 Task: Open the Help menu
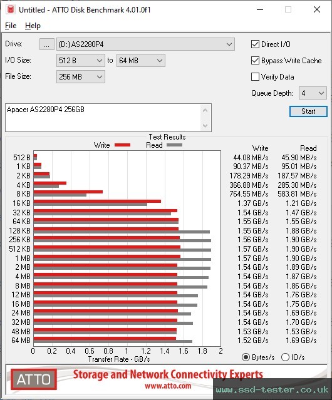(x=33, y=26)
